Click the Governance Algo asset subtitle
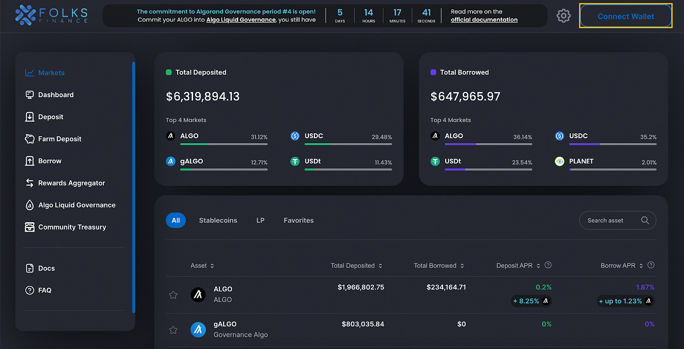Image resolution: width=684 pixels, height=349 pixels. pos(241,335)
